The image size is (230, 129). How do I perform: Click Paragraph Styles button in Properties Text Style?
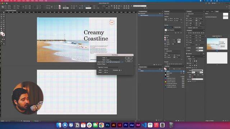(x=169, y=27)
